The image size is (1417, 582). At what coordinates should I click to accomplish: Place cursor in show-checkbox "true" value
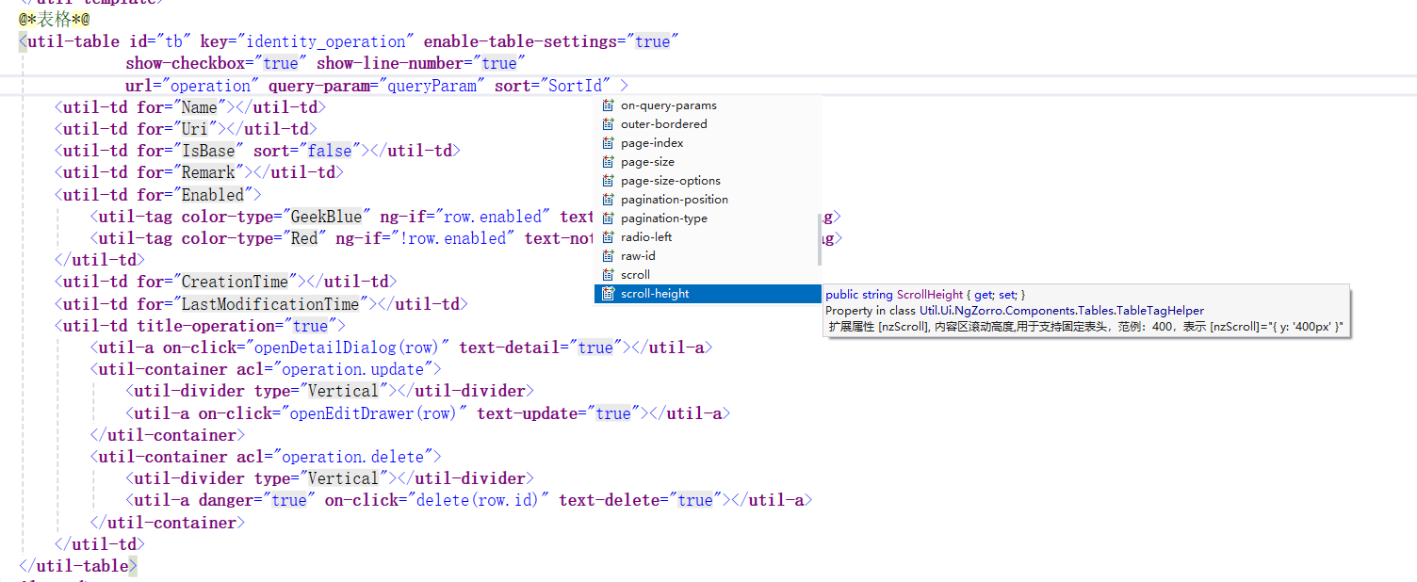click(x=280, y=63)
